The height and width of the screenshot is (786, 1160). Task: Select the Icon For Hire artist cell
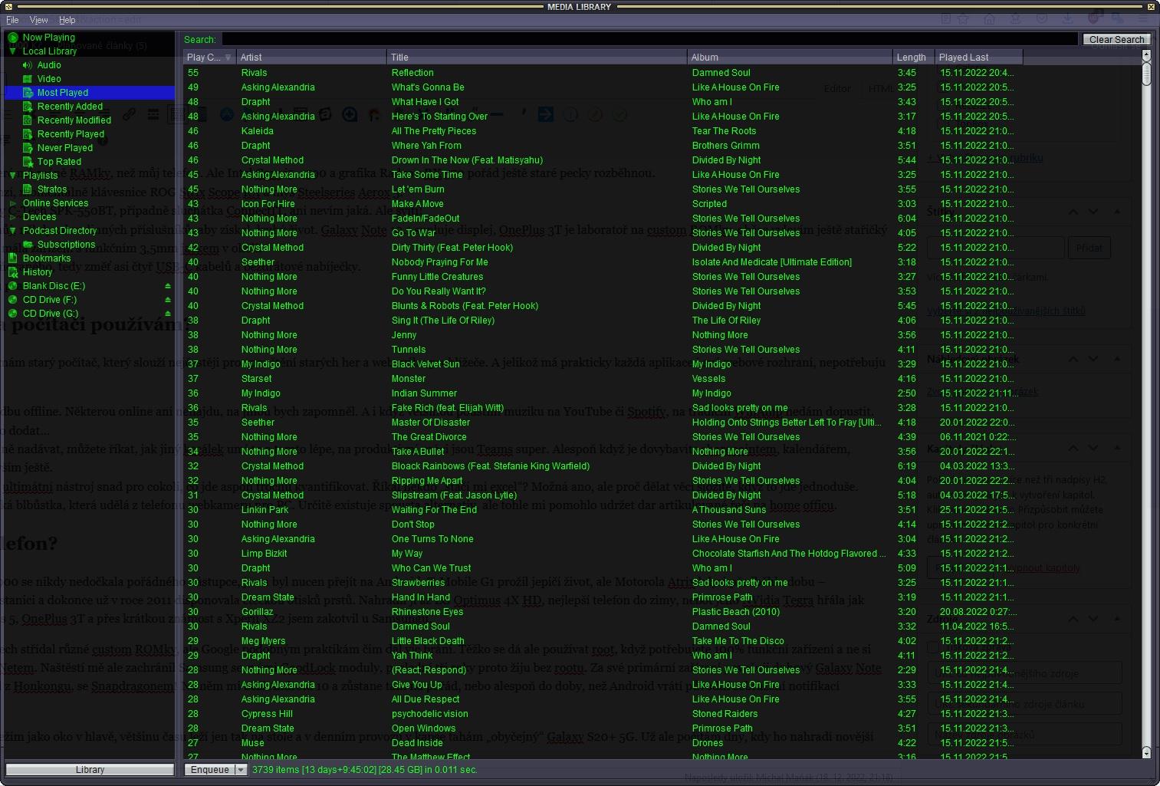[x=268, y=204]
